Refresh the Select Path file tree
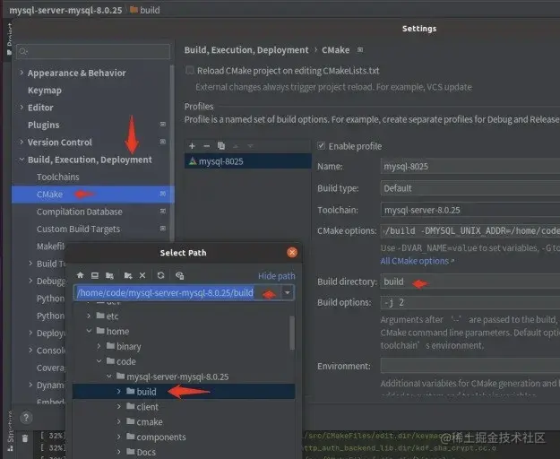Screen dimensions: 560x459 [160, 275]
